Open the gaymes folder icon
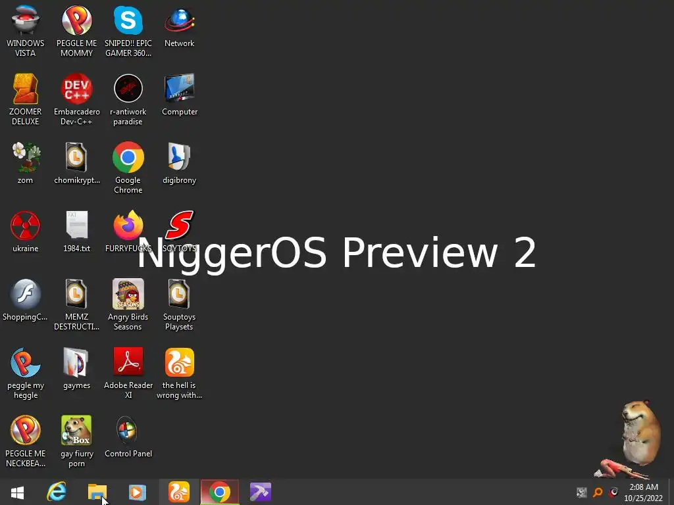The height and width of the screenshot is (505, 674). pos(76,368)
